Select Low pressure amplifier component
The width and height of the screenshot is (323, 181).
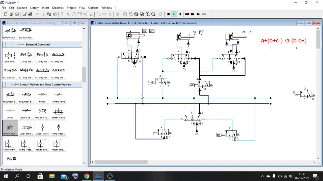[x=10, y=33]
